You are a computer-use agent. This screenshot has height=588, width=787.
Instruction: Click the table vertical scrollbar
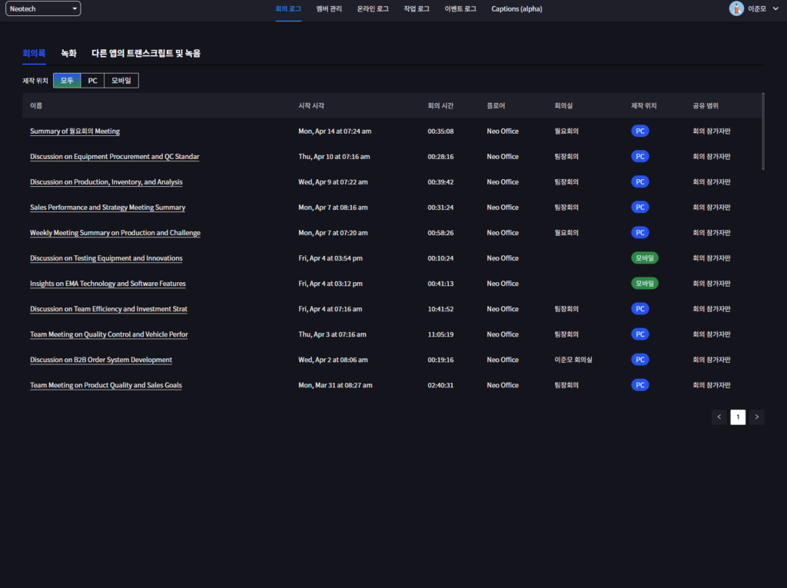762,131
